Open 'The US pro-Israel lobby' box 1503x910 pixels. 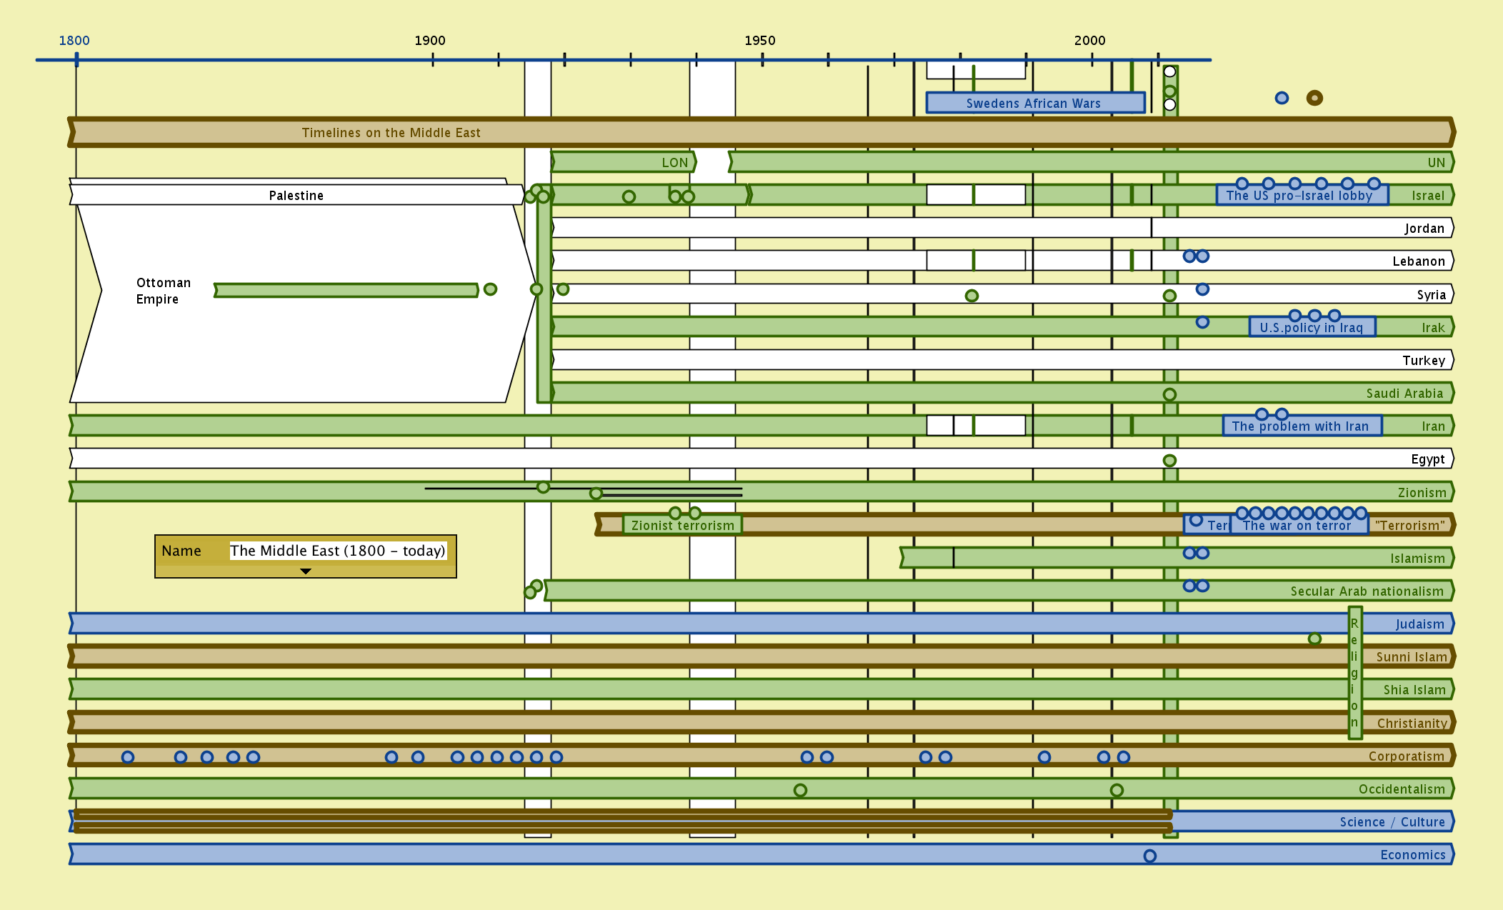(1300, 196)
